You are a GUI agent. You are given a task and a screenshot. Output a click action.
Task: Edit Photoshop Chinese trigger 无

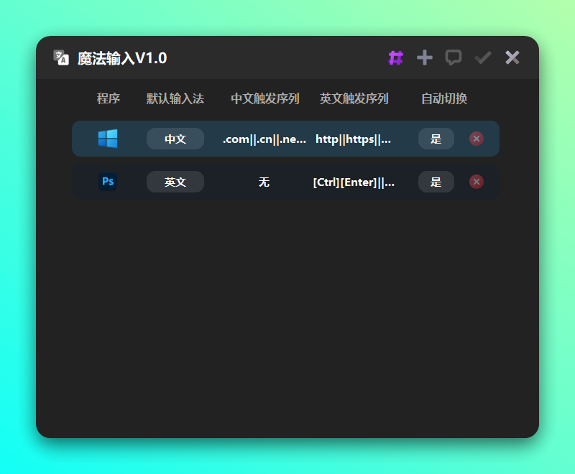[264, 182]
